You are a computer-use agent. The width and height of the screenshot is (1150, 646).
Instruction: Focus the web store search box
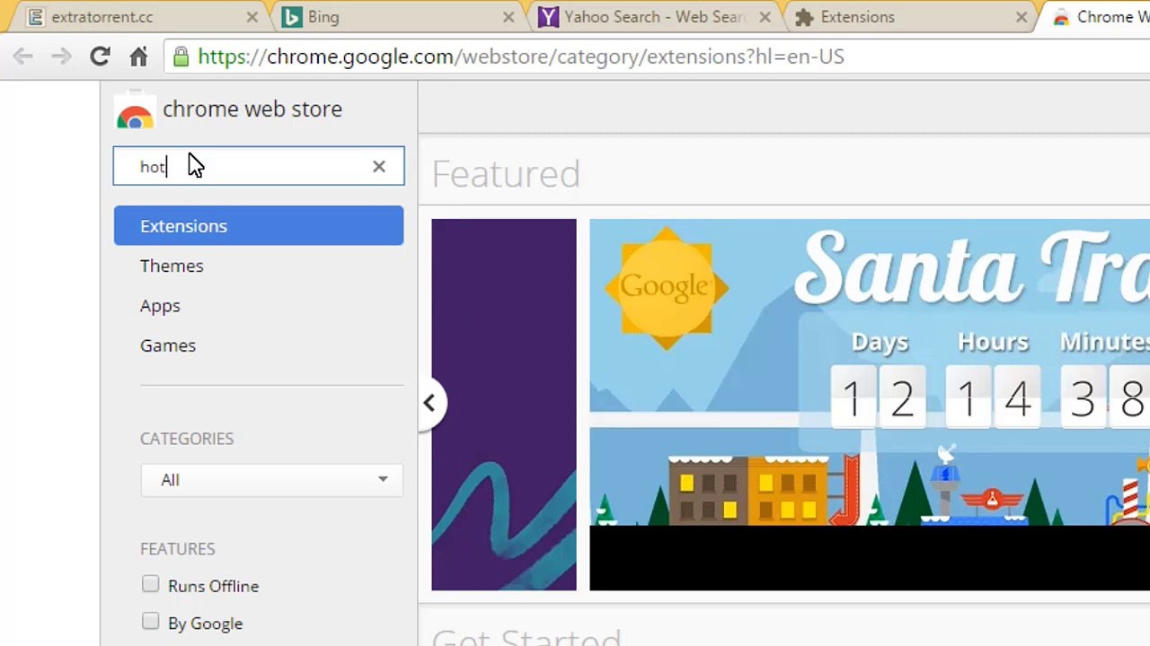pos(259,166)
